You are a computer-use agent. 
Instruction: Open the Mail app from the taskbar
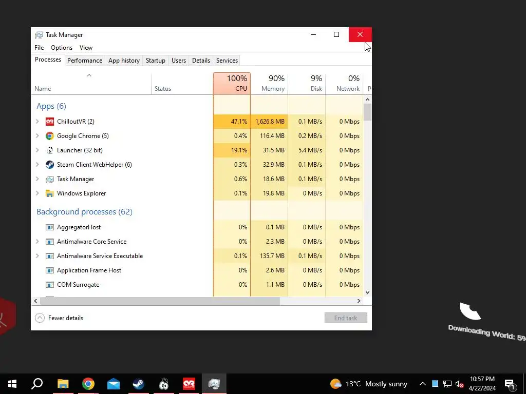[x=114, y=384]
